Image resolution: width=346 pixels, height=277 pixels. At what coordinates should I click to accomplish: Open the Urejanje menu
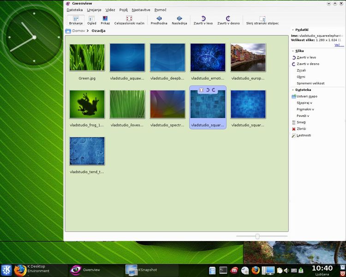click(x=94, y=10)
